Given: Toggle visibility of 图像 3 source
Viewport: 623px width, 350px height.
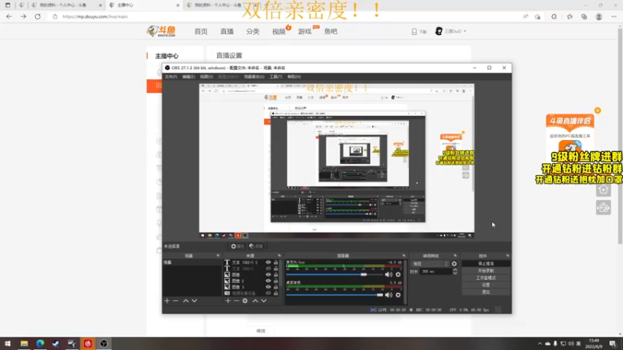Looking at the screenshot, I should click(268, 287).
